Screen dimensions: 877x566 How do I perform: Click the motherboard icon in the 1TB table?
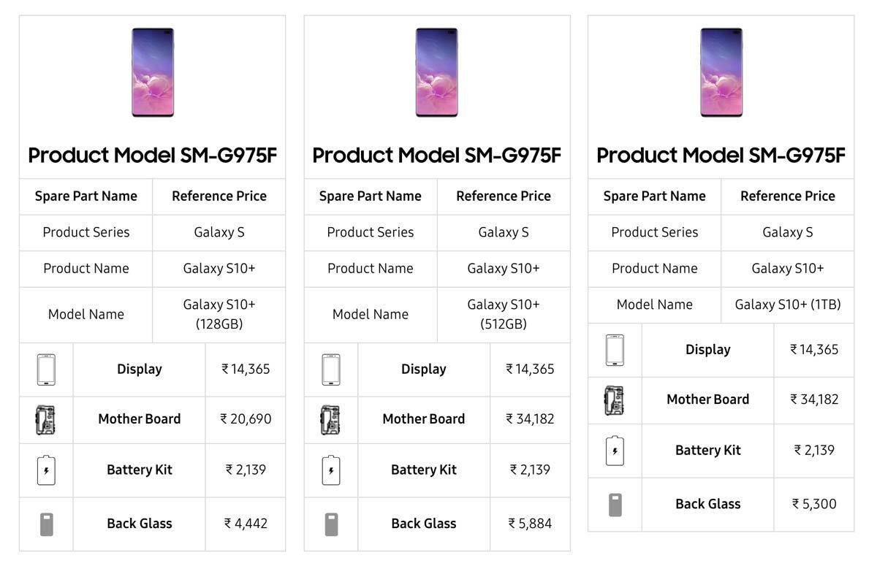[615, 400]
